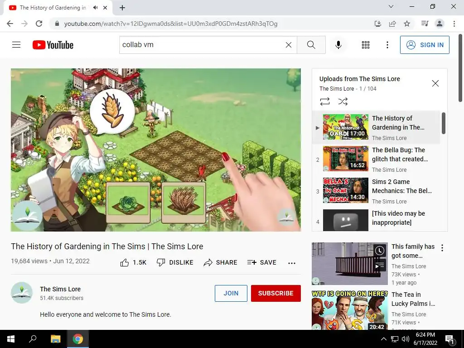Click the search magnifier button
The width and height of the screenshot is (464, 348).
pyautogui.click(x=311, y=45)
